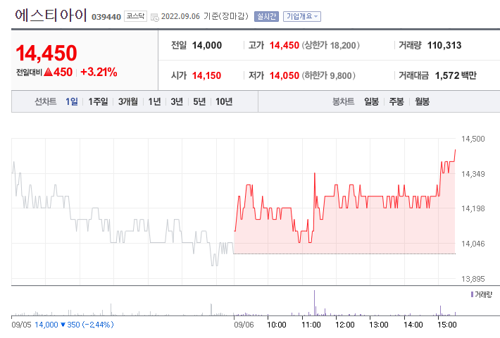Click the purple 거래량 legend marker
This screenshot has width=500, height=338.
472,294
